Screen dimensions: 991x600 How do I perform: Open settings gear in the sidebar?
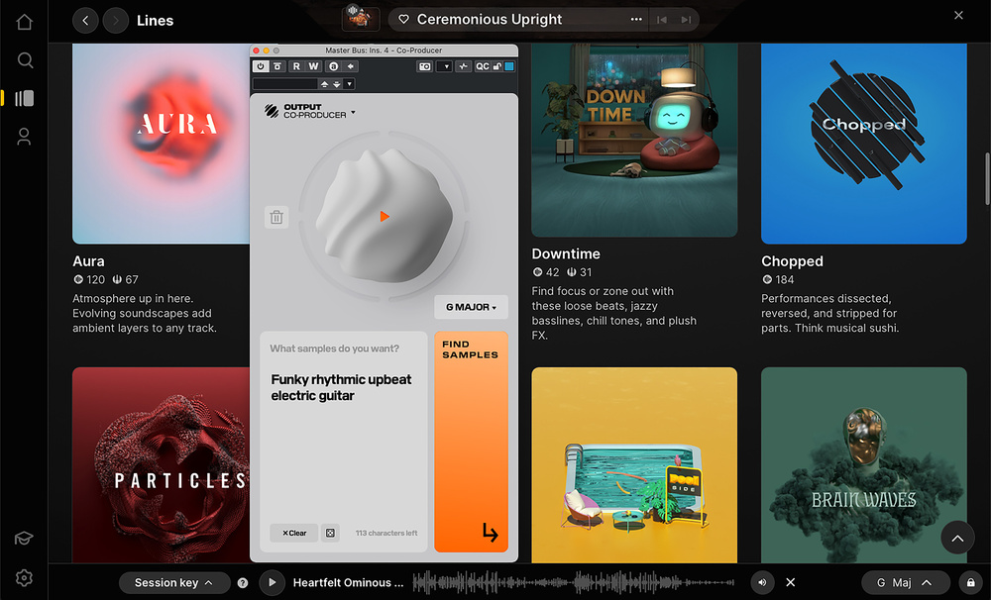(x=25, y=577)
